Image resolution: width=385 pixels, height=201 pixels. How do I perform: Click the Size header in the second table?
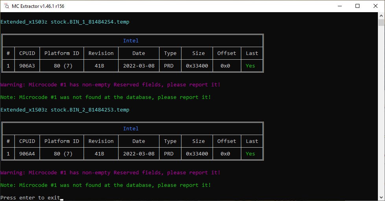click(198, 141)
